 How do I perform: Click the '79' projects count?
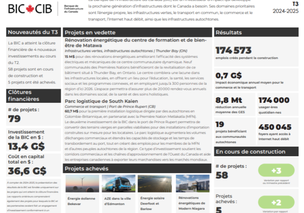tap(14, 119)
